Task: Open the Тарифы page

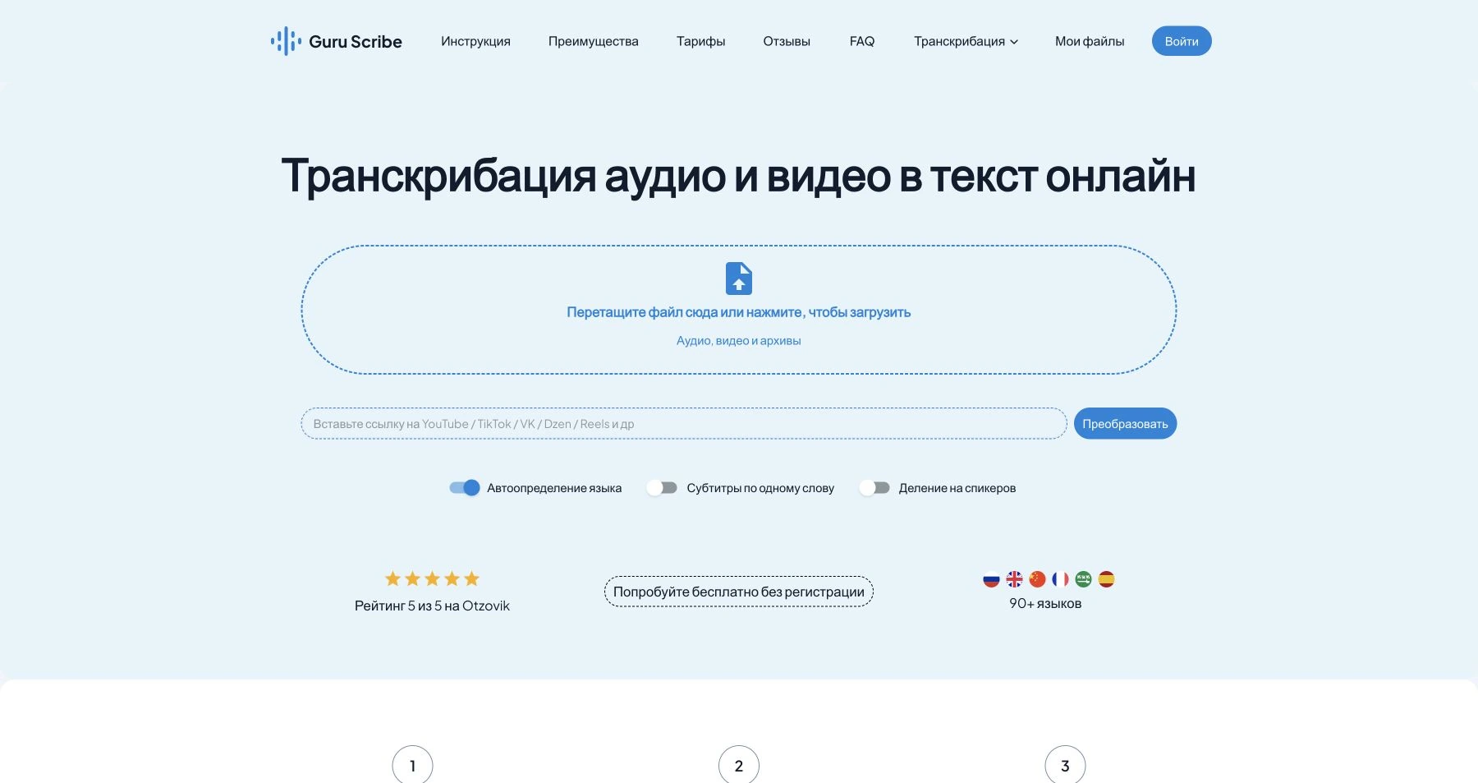Action: 700,41
